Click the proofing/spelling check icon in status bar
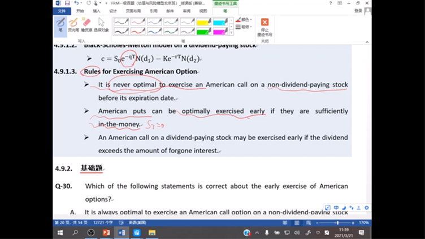425x239 pixels. 121,223
